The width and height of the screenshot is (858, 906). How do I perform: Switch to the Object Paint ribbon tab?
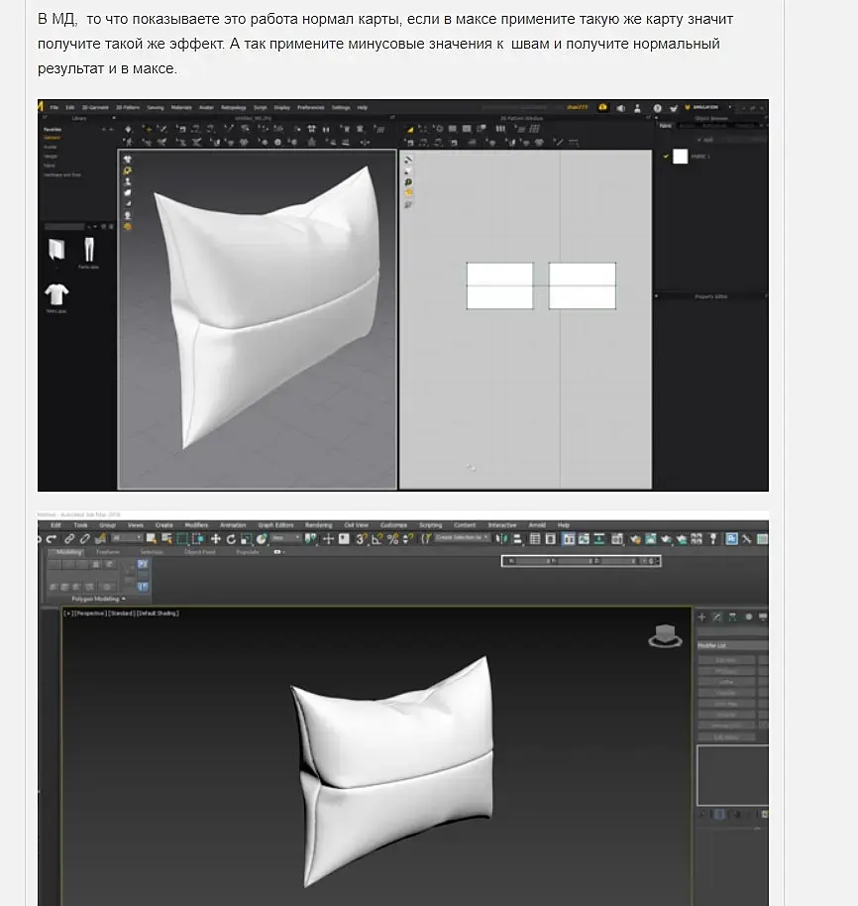click(x=200, y=552)
